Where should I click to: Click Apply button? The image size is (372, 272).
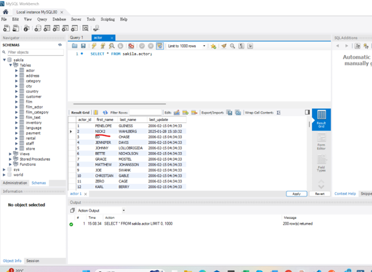(296, 194)
